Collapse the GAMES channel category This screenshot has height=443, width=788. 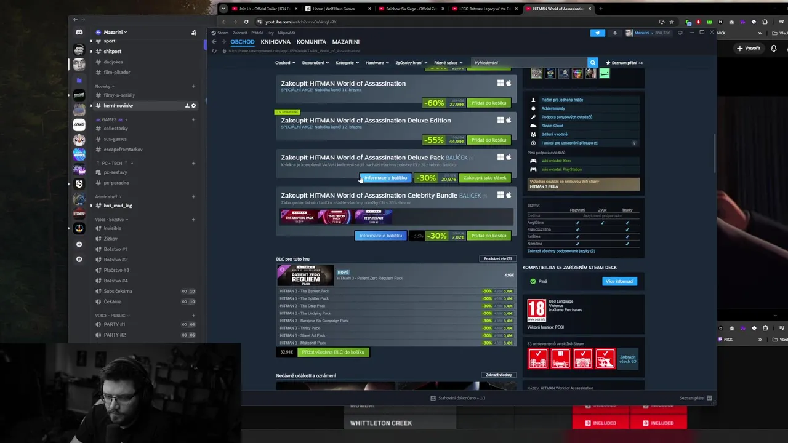tap(111, 119)
